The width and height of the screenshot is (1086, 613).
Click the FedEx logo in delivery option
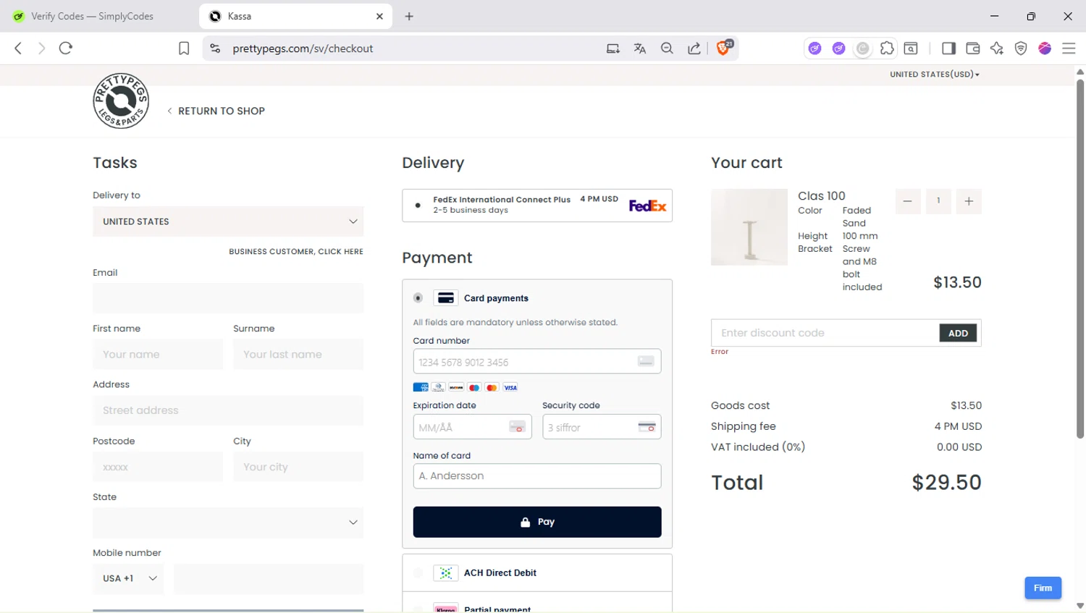point(647,206)
